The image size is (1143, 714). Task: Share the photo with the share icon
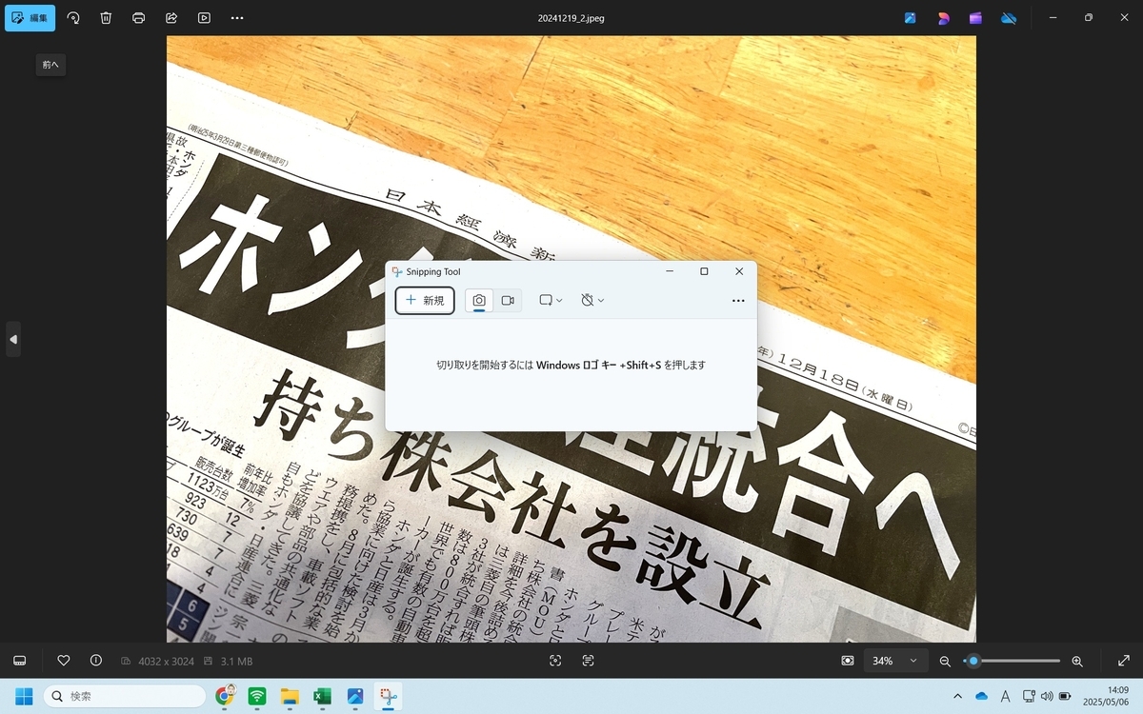point(171,18)
